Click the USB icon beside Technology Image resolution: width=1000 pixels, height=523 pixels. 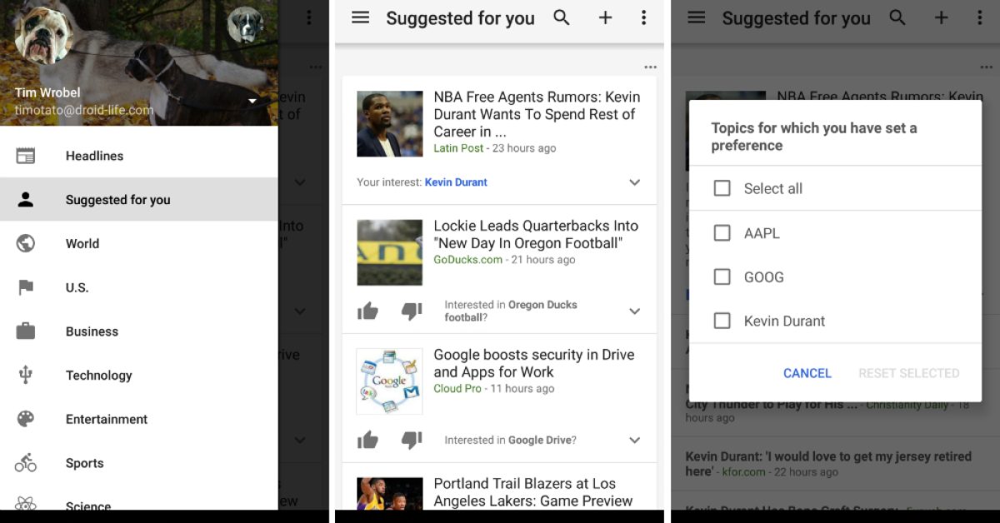coord(26,375)
